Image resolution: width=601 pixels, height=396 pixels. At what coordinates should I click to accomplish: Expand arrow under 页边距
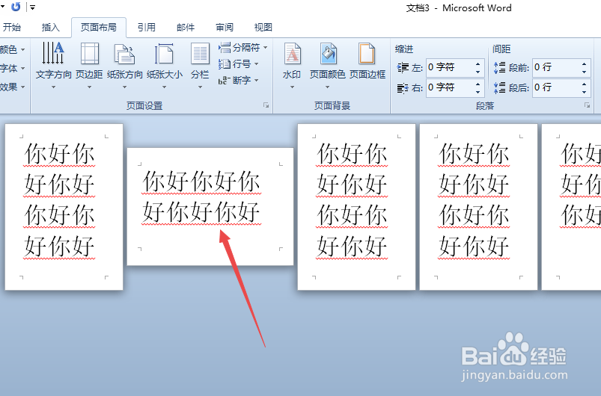coord(89,87)
